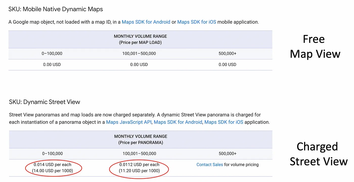Image resolution: width=354 pixels, height=182 pixels.
Task: Click Maps SDK for iOS link in Street View description
Action: [224, 122]
